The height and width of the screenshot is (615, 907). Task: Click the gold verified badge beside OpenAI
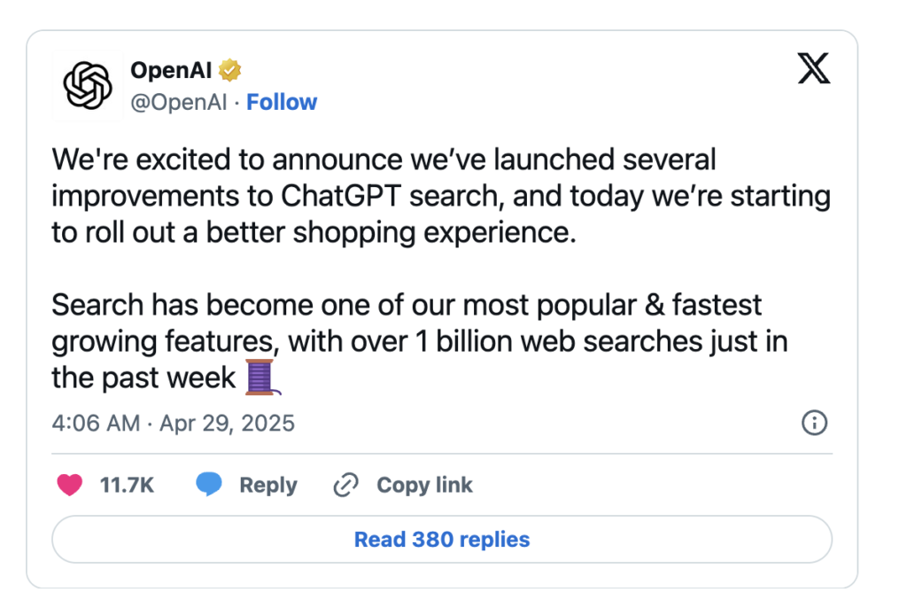229,70
